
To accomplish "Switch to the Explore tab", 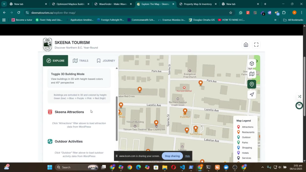I will pyautogui.click(x=55, y=61).
